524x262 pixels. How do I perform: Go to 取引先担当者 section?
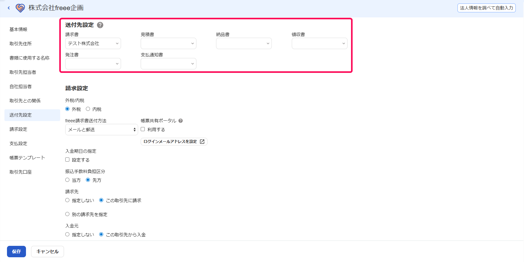(x=32, y=72)
